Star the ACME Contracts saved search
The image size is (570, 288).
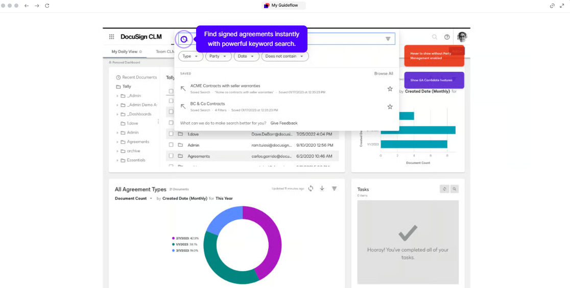point(390,89)
